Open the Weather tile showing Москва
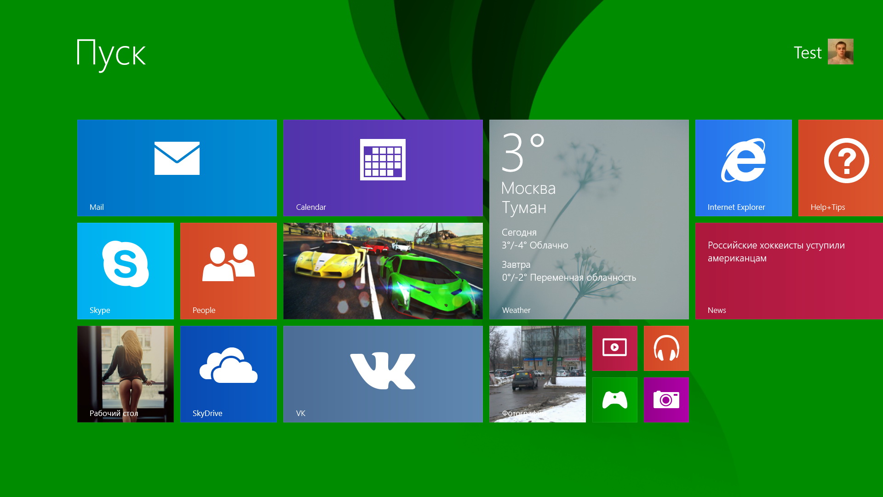This screenshot has width=883, height=497. tap(589, 220)
